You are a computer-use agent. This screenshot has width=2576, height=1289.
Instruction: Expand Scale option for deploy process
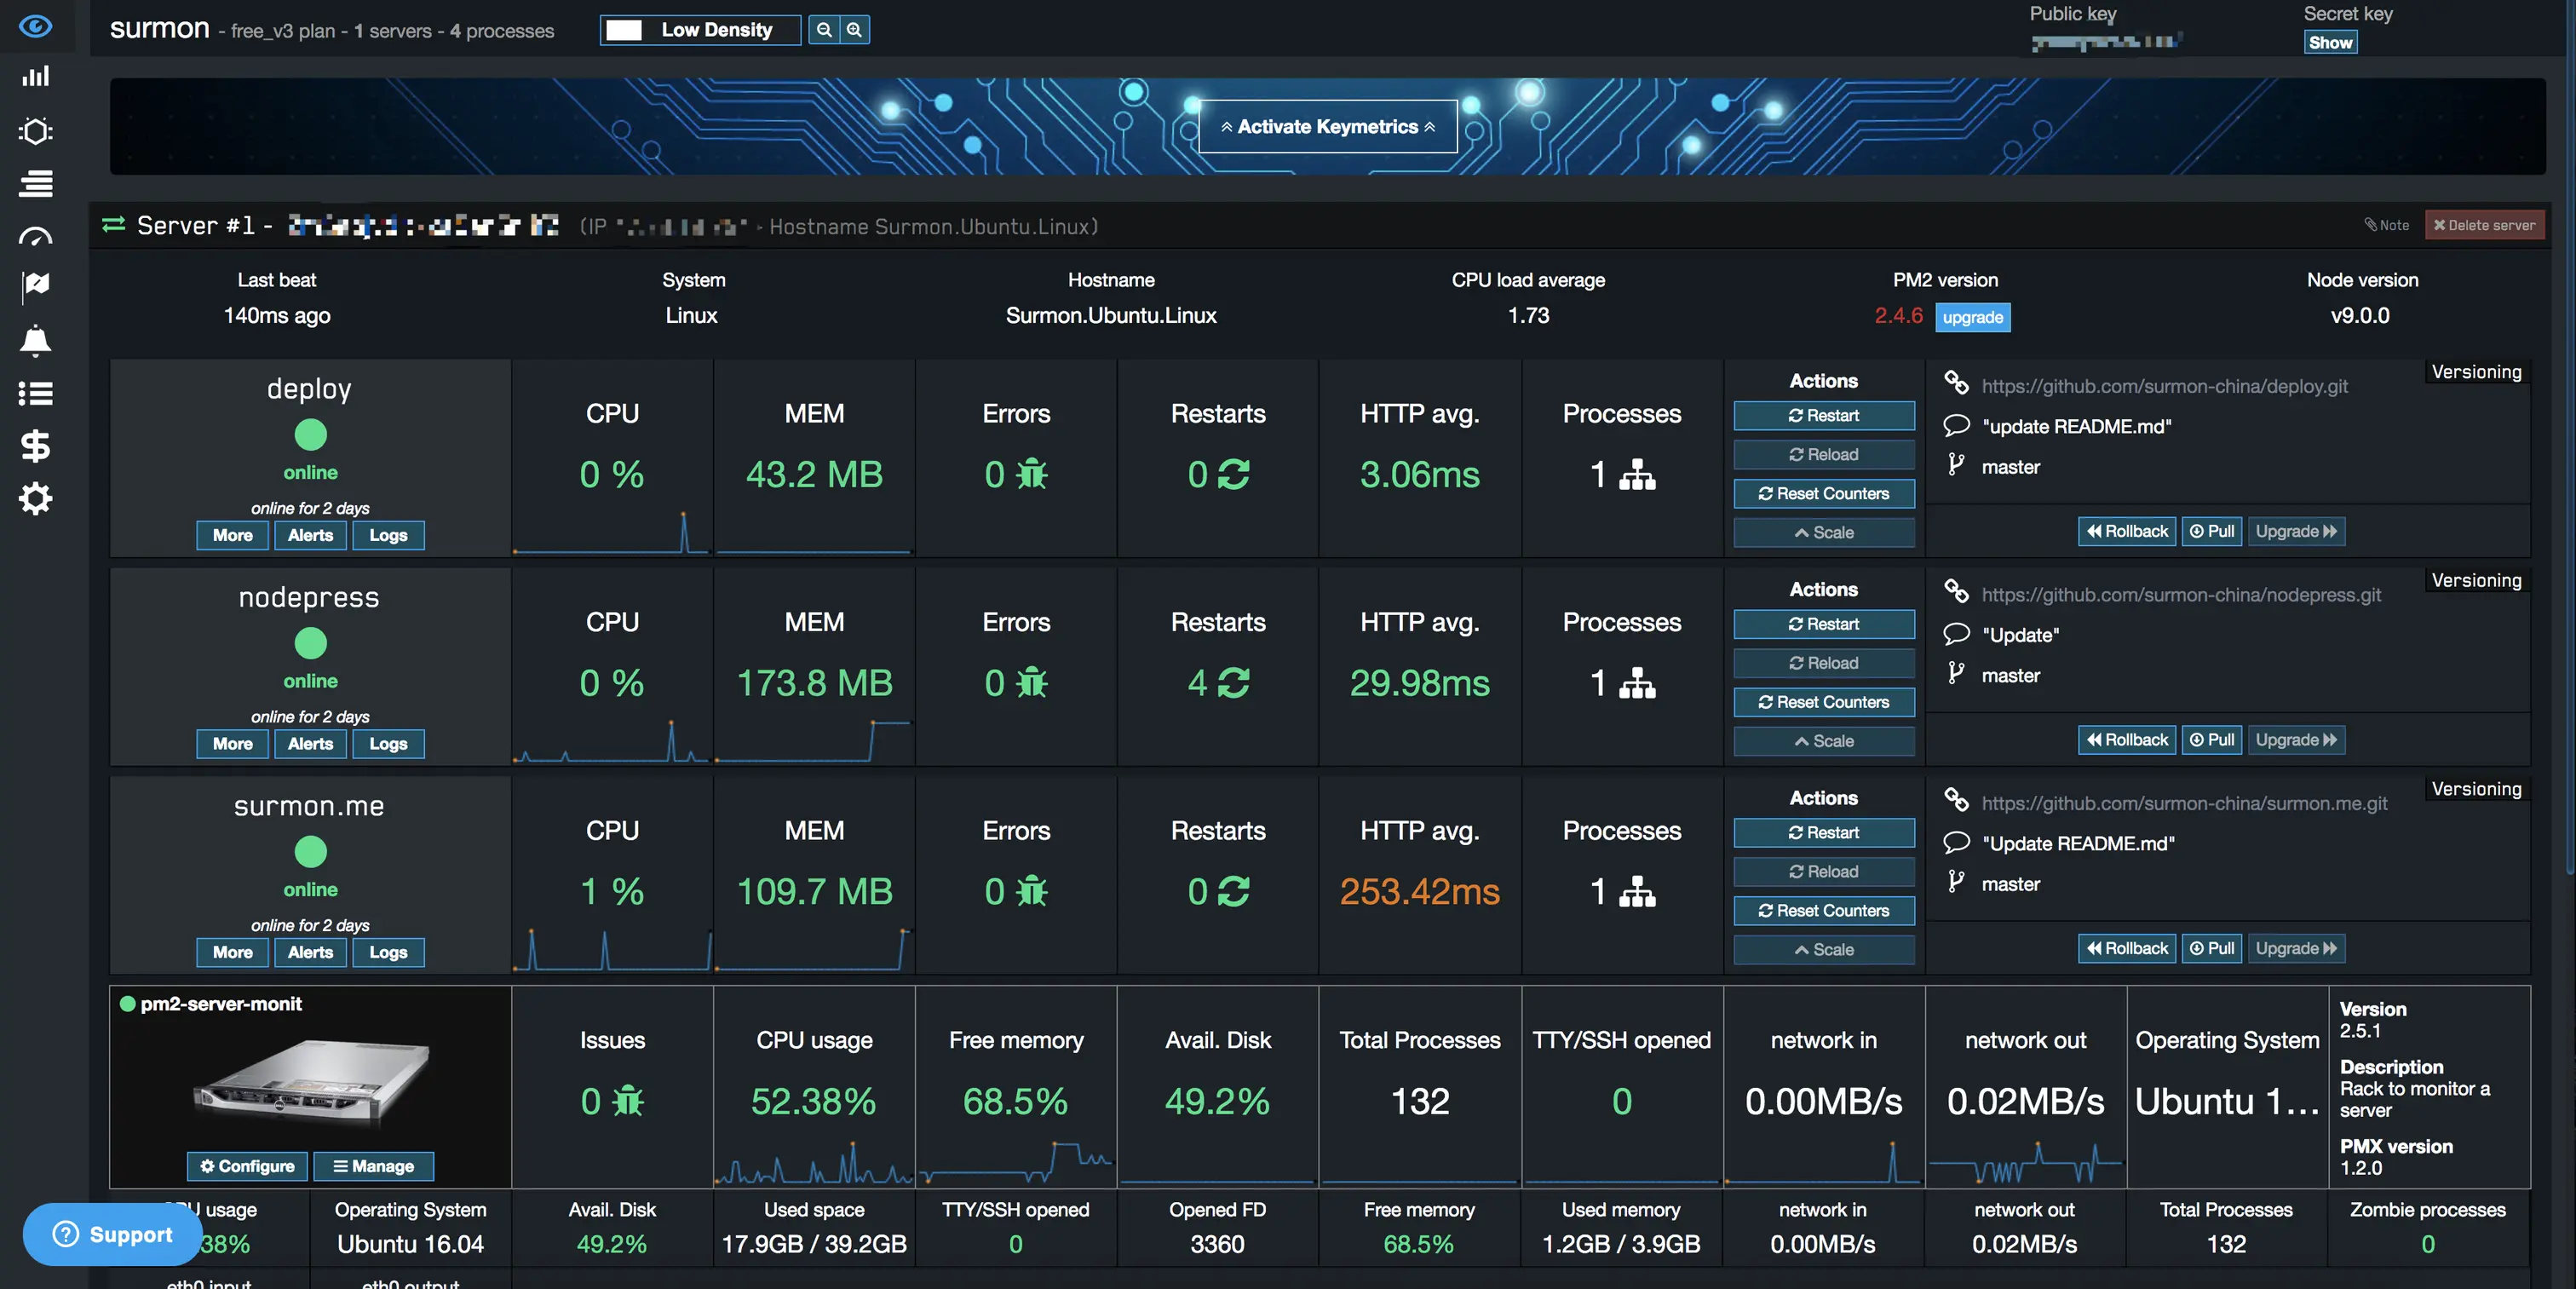tap(1823, 533)
